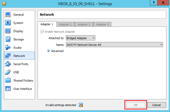Toggle the Enable Network Adapter checkbox
The height and width of the screenshot is (112, 170).
[42, 32]
